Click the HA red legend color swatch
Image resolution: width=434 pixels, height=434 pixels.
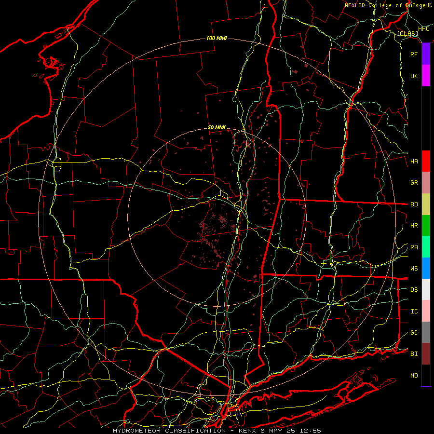[426, 161]
